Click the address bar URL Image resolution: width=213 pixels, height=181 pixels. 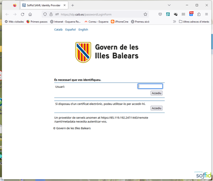(86, 15)
